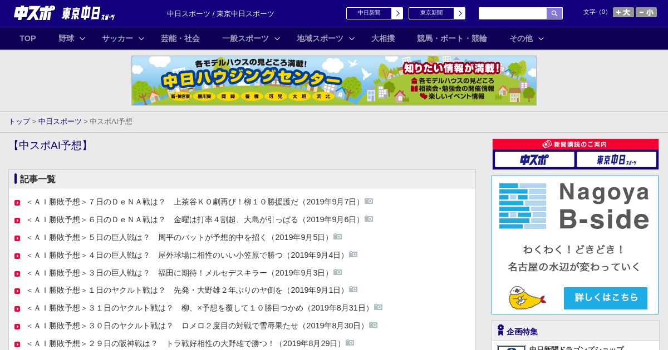Viewport: 668px width, 350px height.
Task: Decrease text size with 小 button
Action: (x=646, y=12)
